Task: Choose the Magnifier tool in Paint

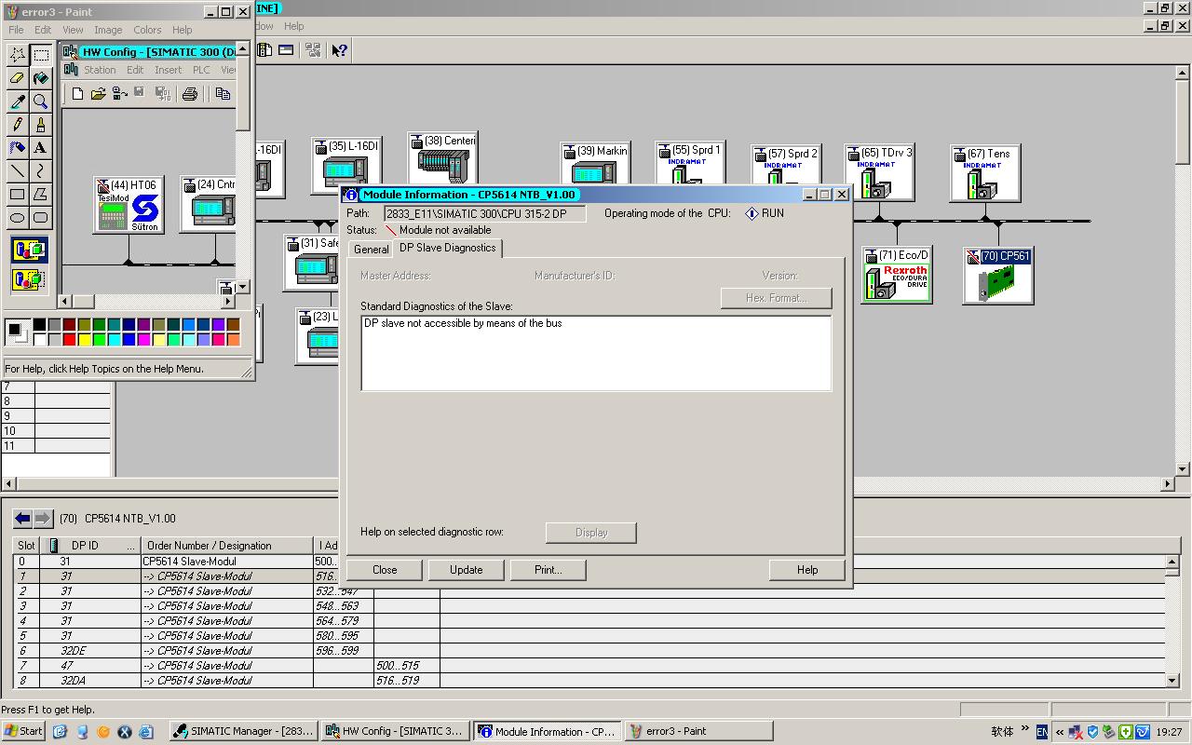Action: pos(40,102)
